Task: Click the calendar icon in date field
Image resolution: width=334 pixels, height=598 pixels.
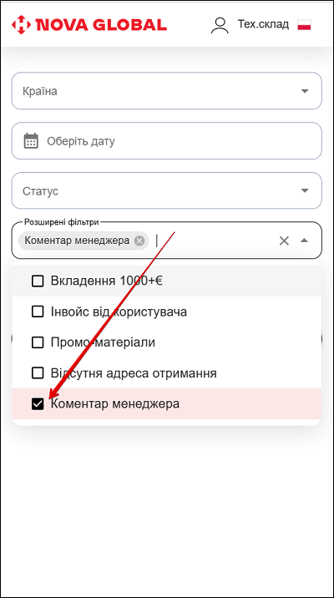Action: click(31, 140)
